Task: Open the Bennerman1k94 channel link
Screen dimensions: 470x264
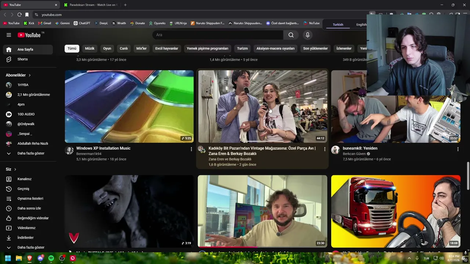Action: coord(89,154)
